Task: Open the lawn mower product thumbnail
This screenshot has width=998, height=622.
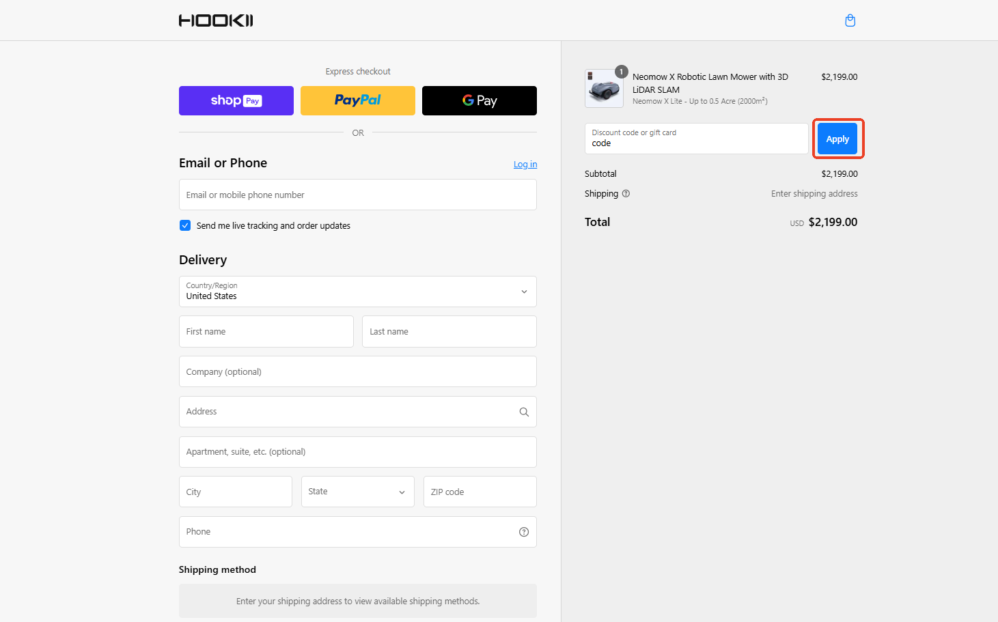Action: point(604,88)
